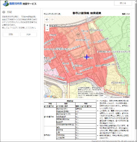Select the 駅前広場 table cell
The width and height of the screenshot is (137, 142).
66,130
